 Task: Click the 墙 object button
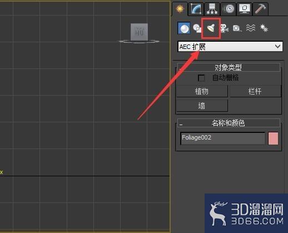point(202,106)
